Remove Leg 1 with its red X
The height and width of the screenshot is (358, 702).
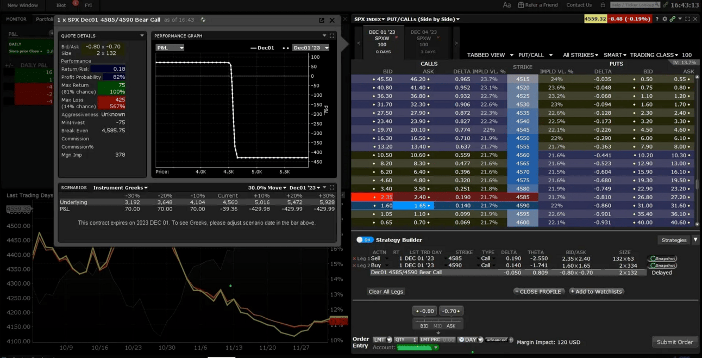354,258
